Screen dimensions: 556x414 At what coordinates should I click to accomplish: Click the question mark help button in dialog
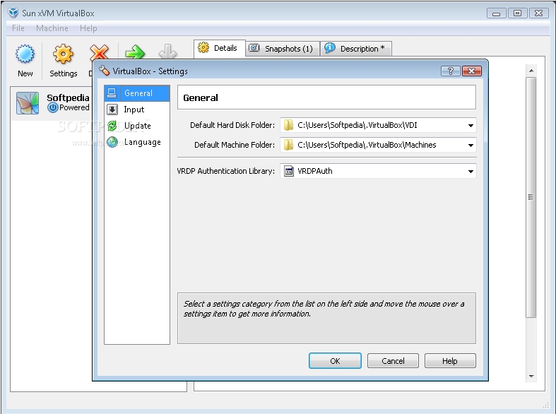tap(450, 71)
